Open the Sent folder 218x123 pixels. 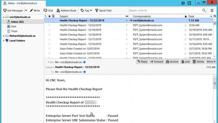pos(14,26)
